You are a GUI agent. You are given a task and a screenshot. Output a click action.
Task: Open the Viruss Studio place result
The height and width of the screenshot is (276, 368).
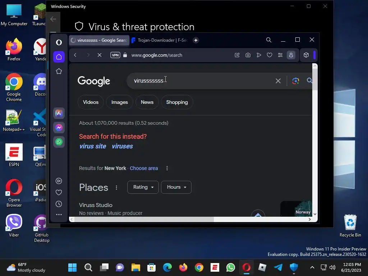96,205
